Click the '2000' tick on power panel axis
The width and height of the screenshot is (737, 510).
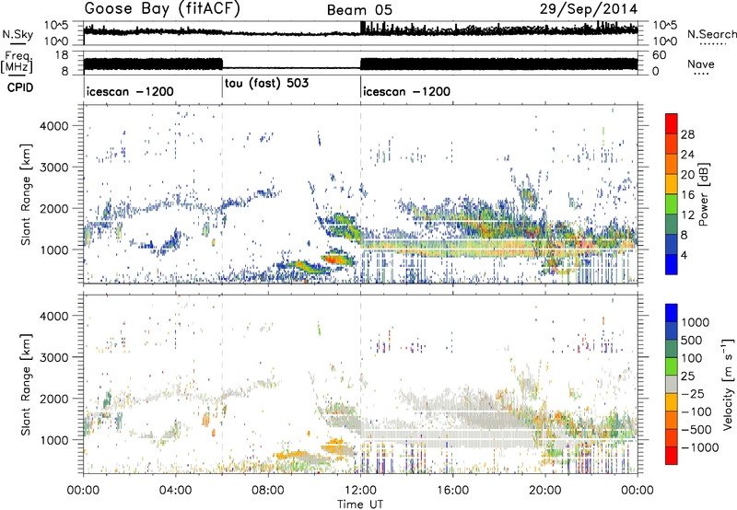pyautogui.click(x=53, y=208)
